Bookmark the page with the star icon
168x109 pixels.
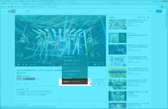[x=159, y=7]
